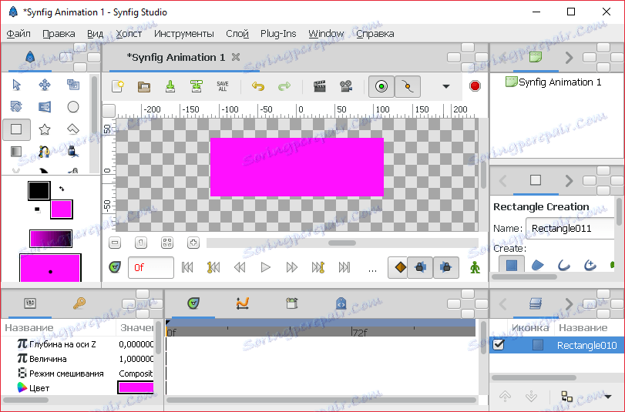Show previous tab in Tool Options panel

point(503,180)
